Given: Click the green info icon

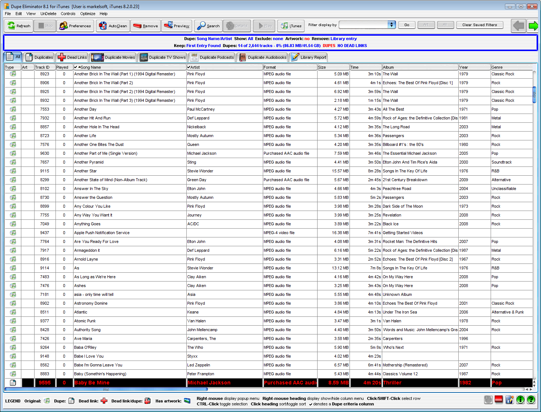Looking at the screenshot, I should [520, 400].
